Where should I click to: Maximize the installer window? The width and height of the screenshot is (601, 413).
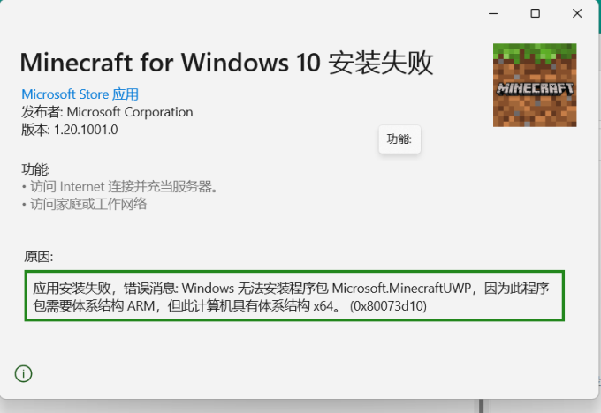click(x=535, y=14)
